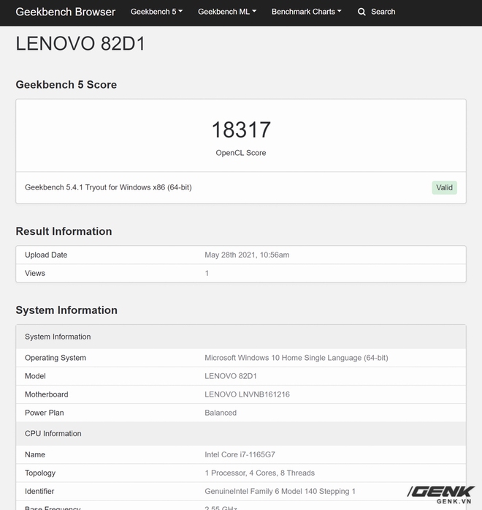Open the Geekbench Browser home link
The image size is (482, 510).
point(65,12)
